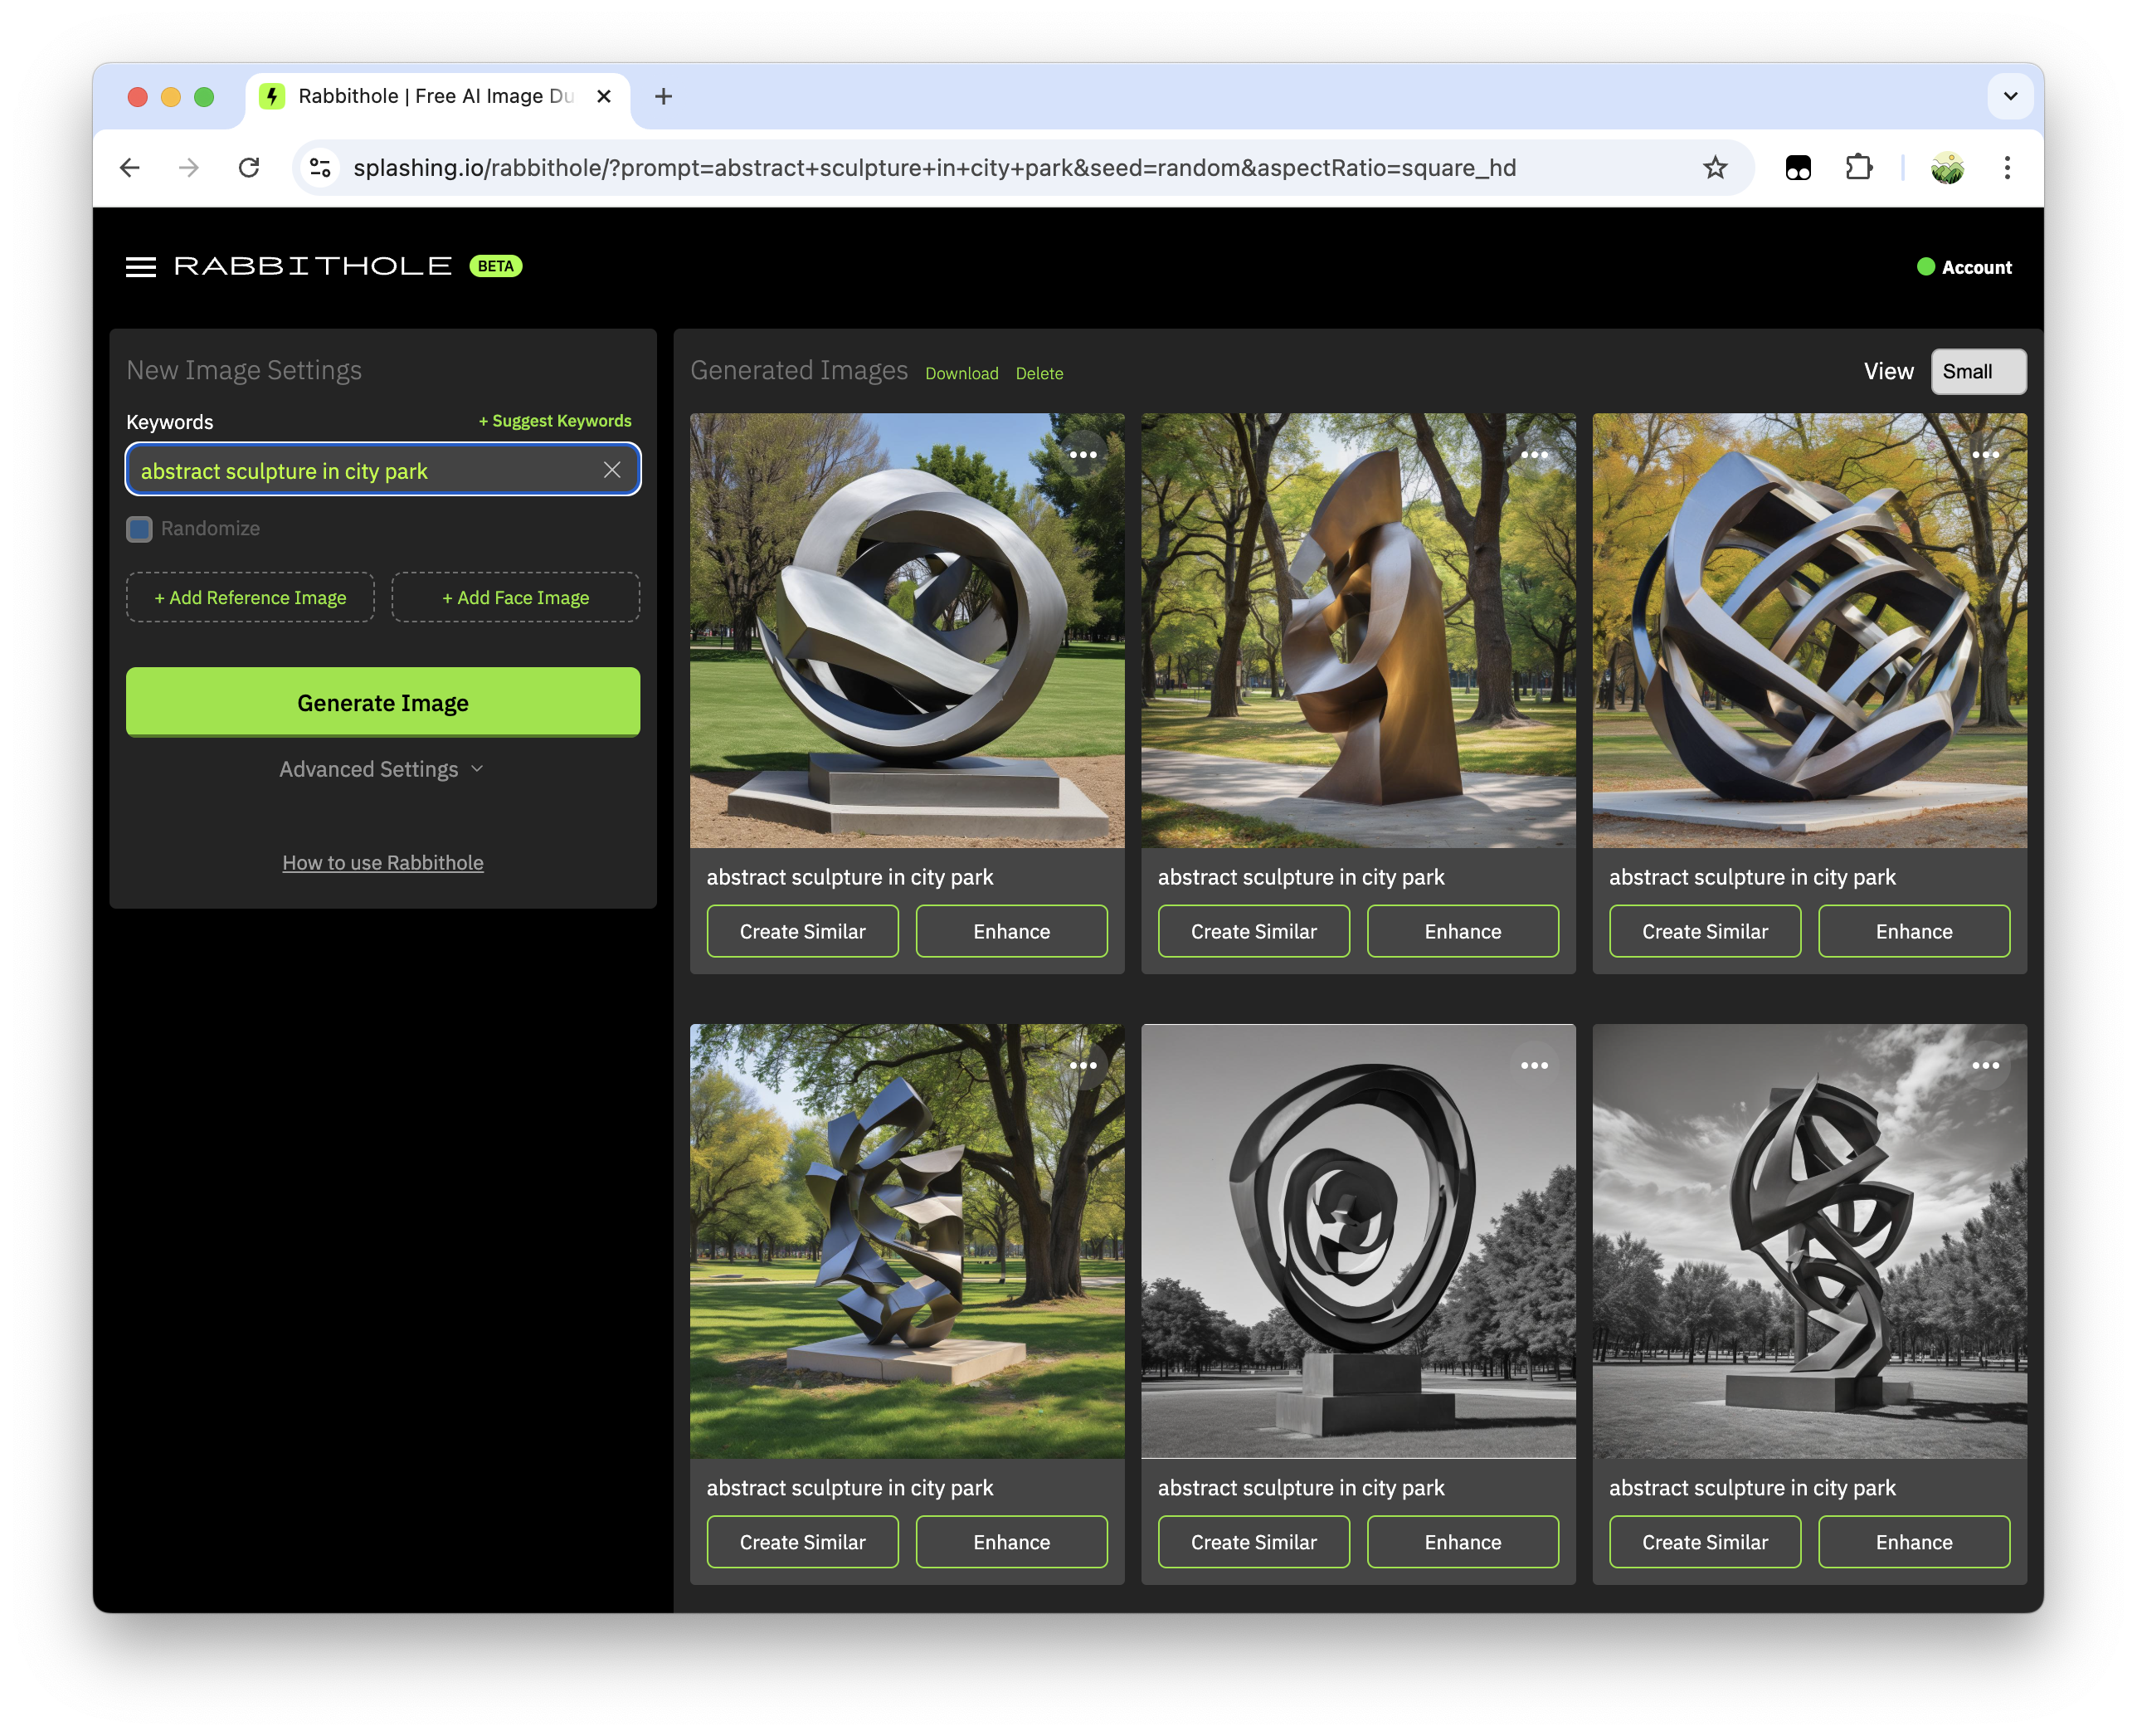Expand Advanced Settings

(x=382, y=769)
